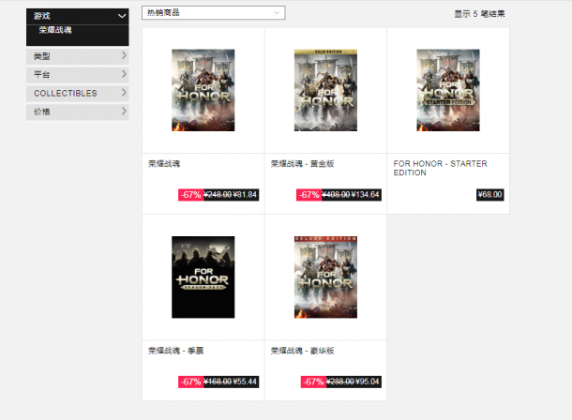
Task: Open the 荣耀战魂 standard edition cover image
Action: (x=203, y=90)
